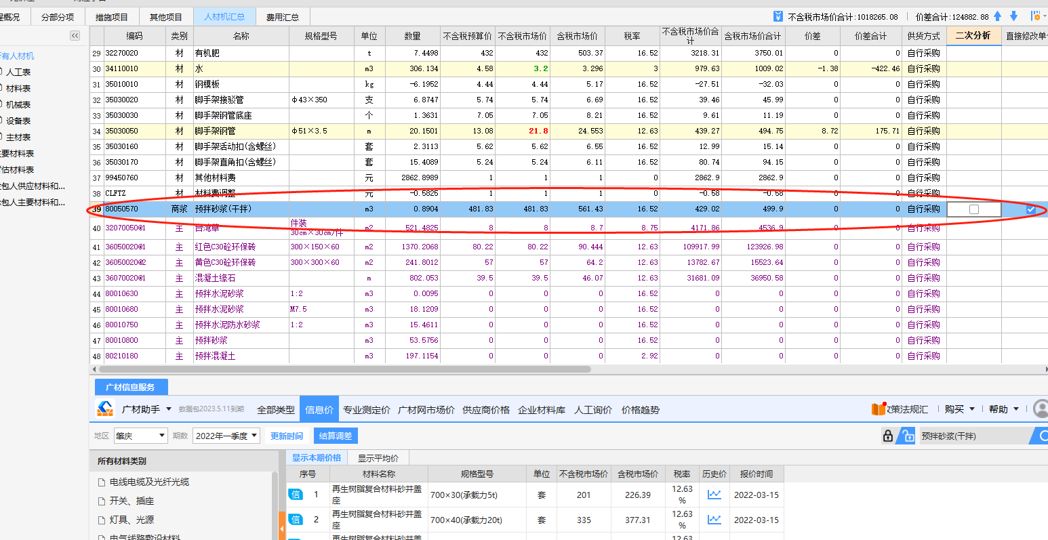Click document icon beside 电线电缆及光纤光缆

coord(100,482)
